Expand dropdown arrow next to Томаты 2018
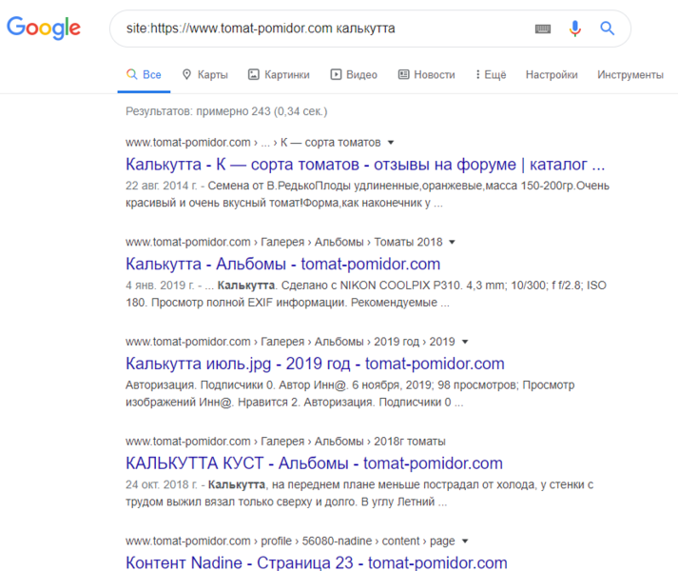This screenshot has height=571, width=678. (452, 242)
